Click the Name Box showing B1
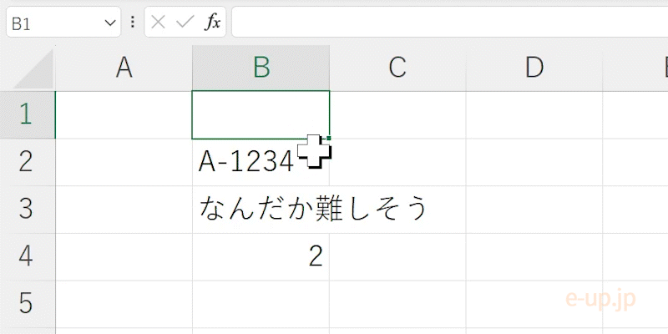The width and height of the screenshot is (668, 334). pyautogui.click(x=63, y=23)
